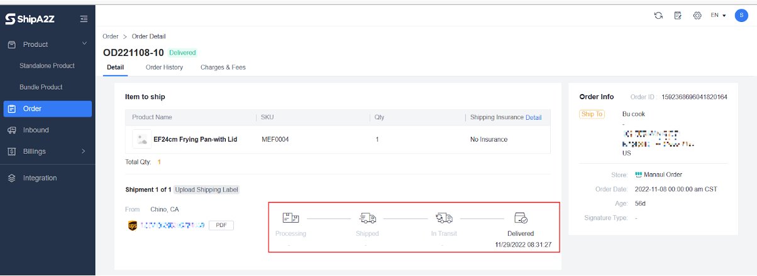The height and width of the screenshot is (276, 757).
Task: Go to Order in the breadcrumb
Action: pos(110,36)
